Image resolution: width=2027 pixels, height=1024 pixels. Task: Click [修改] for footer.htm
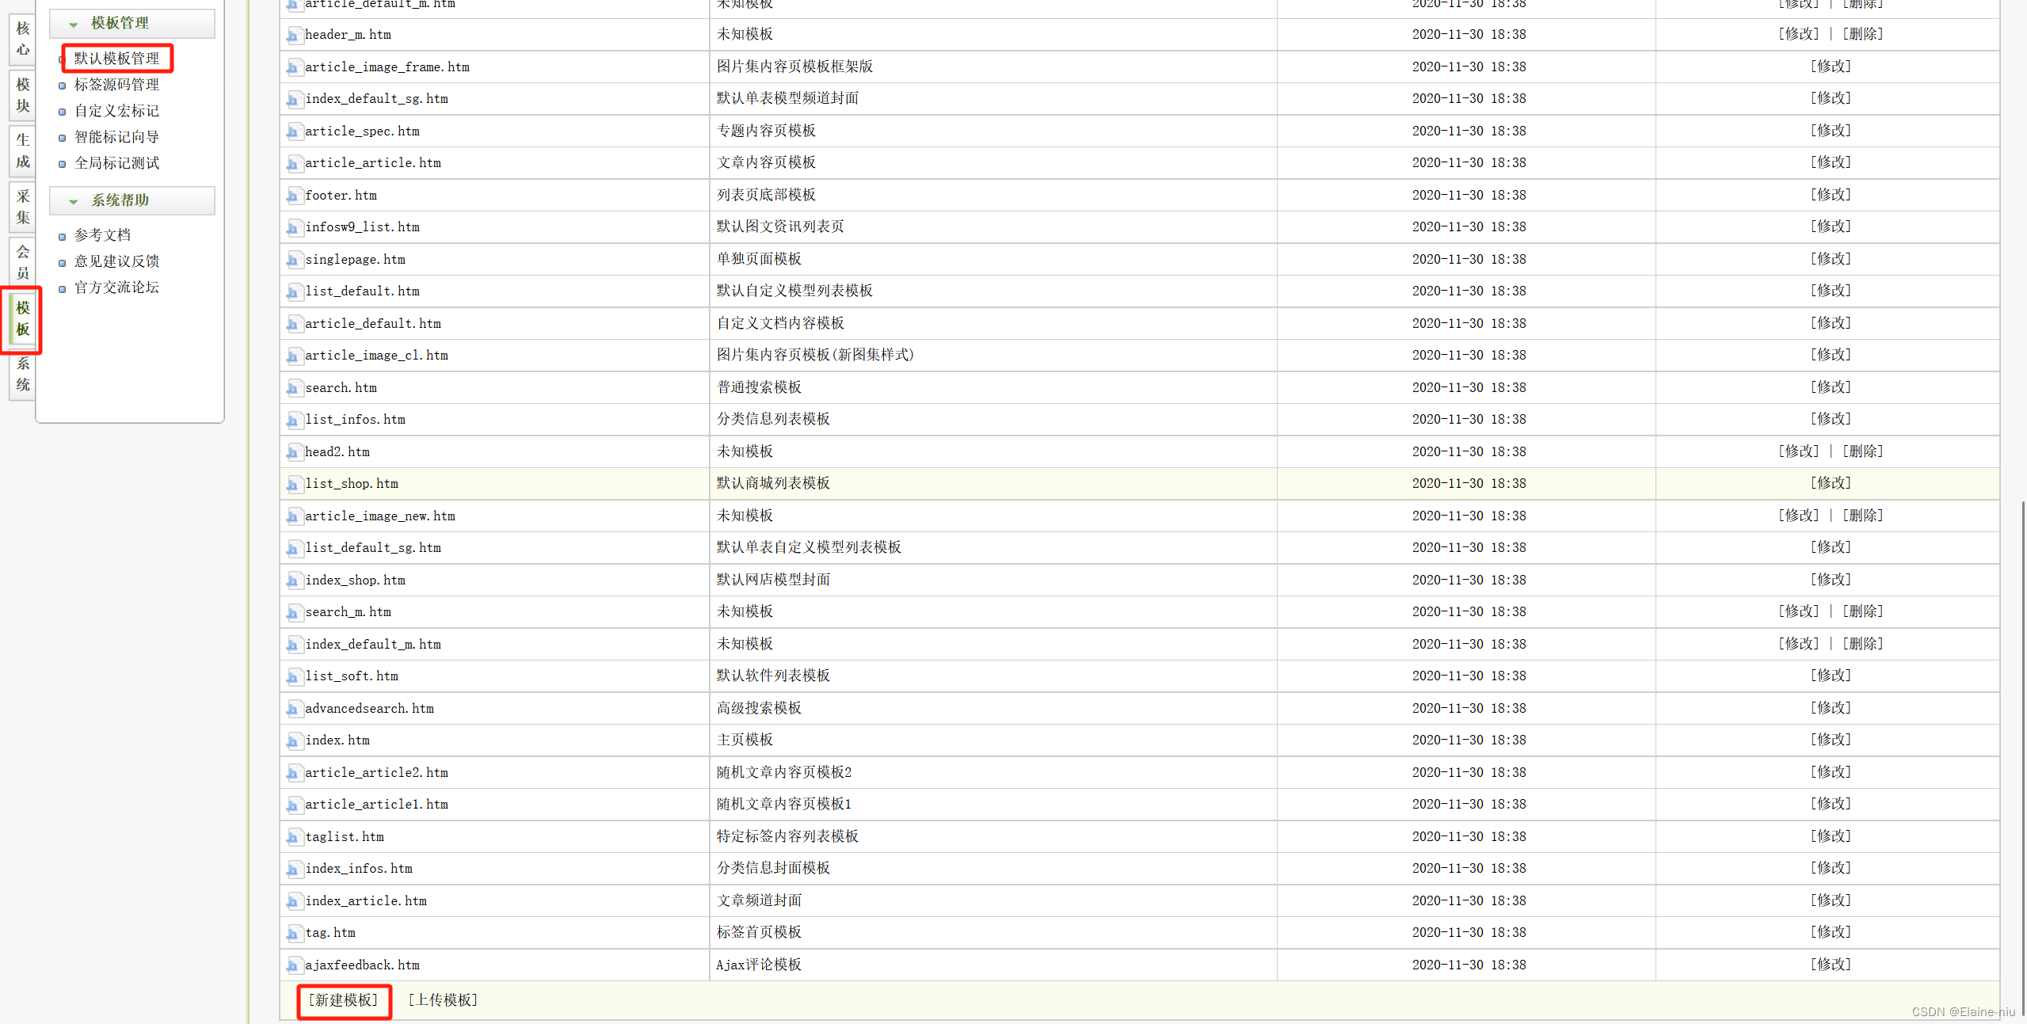(x=1831, y=195)
